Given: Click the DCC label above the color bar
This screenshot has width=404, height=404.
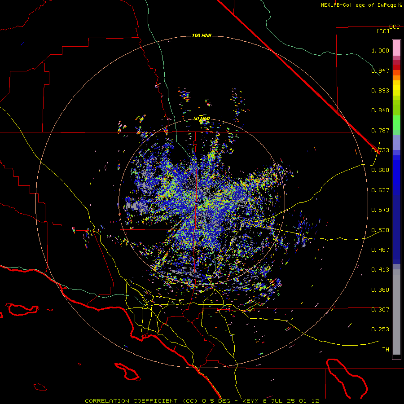Looking at the screenshot, I should tap(395, 27).
